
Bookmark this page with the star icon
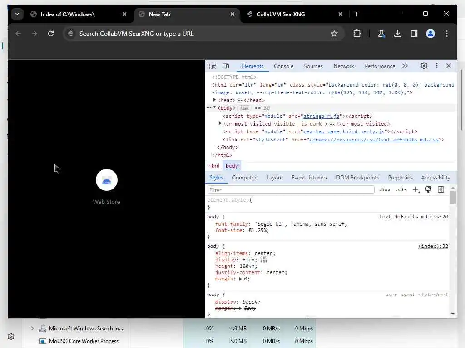click(334, 34)
